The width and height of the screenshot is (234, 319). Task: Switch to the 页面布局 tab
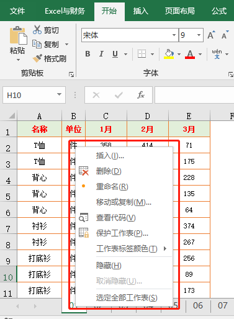point(179,11)
